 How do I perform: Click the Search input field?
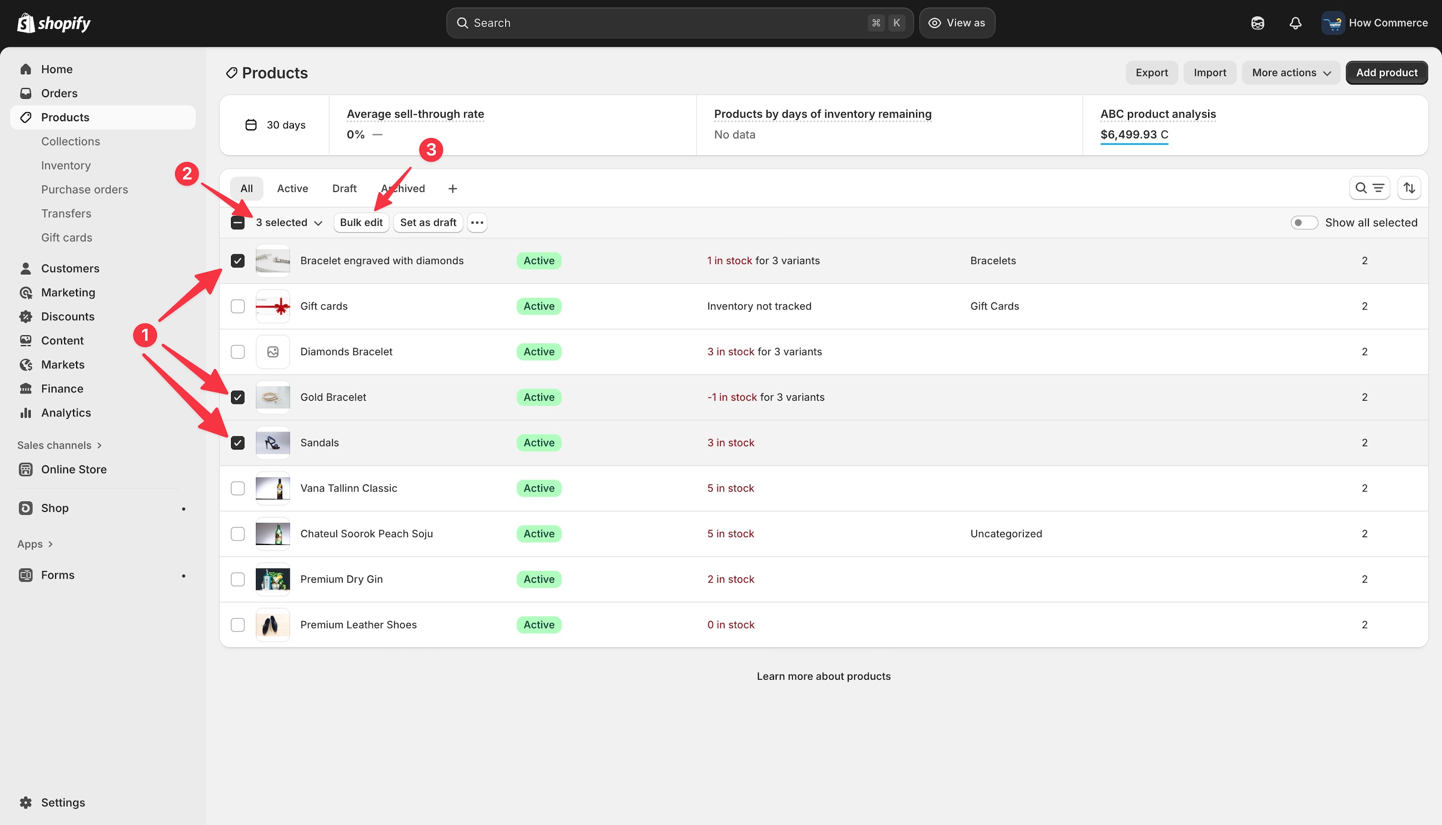pyautogui.click(x=679, y=23)
